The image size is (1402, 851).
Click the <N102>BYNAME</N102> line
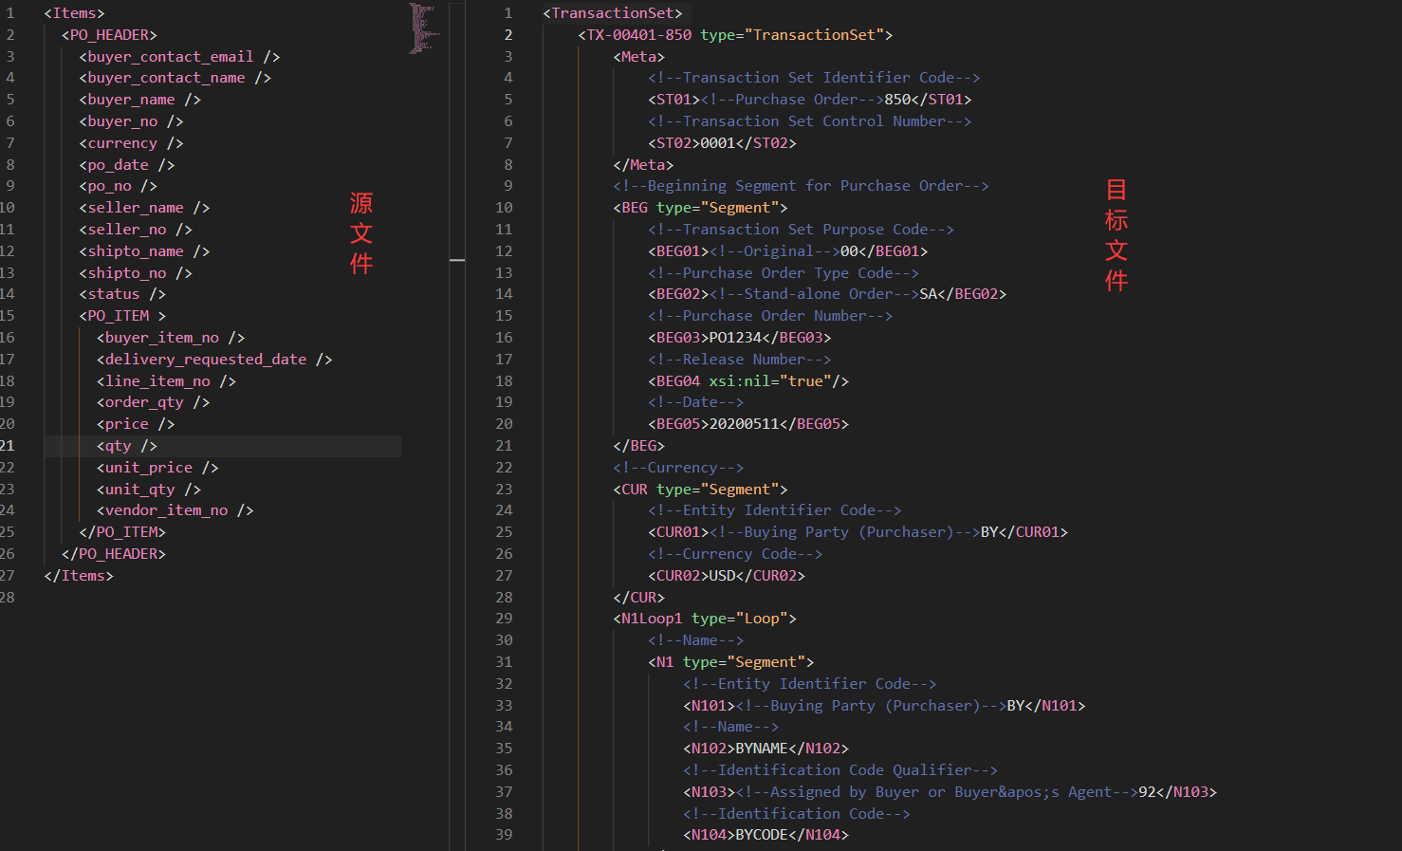[x=766, y=749]
